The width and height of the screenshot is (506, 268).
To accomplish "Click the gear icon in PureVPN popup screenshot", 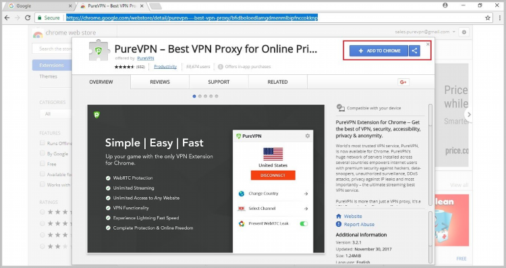I will pyautogui.click(x=308, y=136).
